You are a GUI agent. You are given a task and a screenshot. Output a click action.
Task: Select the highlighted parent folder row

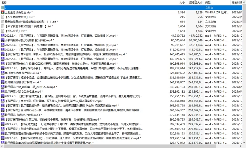click(x=92, y=7)
